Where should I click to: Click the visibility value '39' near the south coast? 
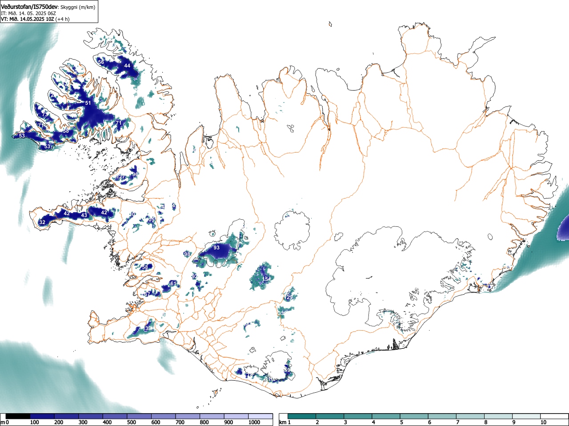pyautogui.click(x=287, y=370)
